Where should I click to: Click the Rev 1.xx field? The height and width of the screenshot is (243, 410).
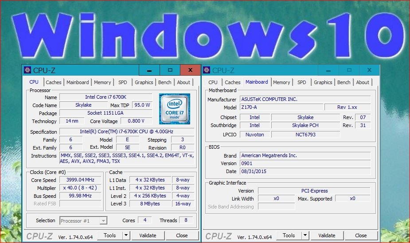(x=347, y=107)
